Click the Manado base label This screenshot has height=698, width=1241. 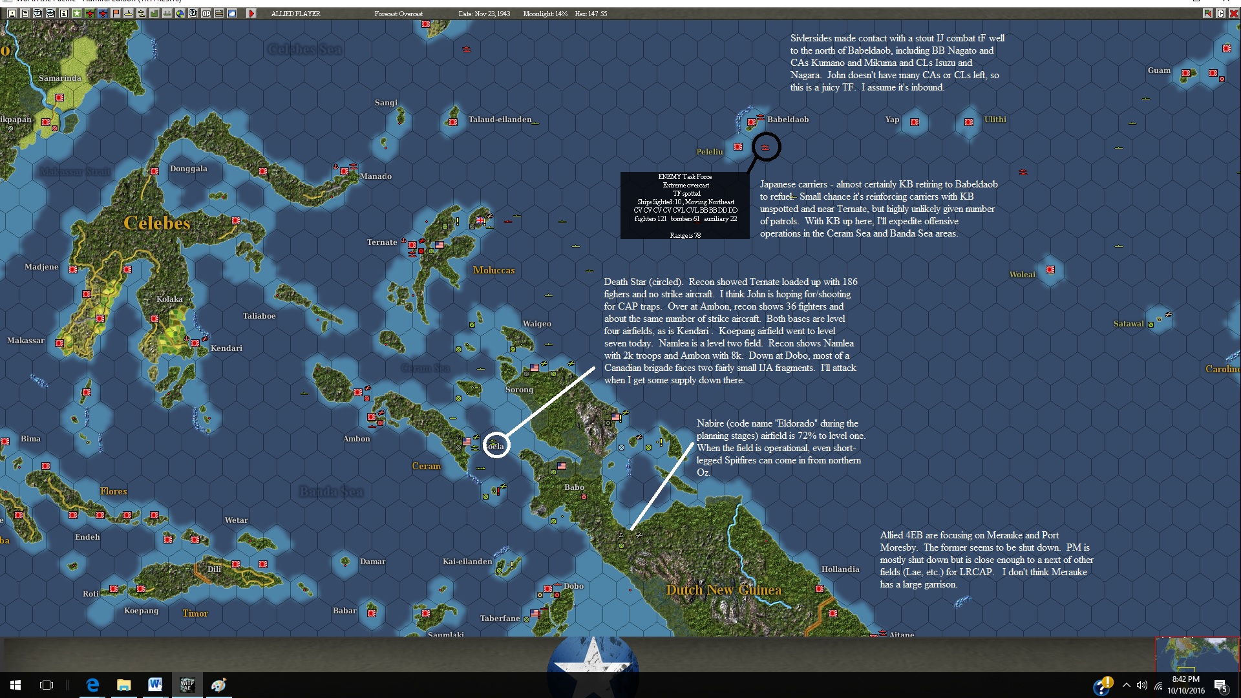tap(376, 176)
